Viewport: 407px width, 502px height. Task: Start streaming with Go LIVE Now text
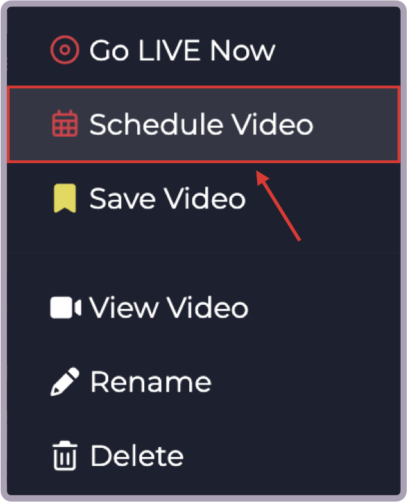pos(182,50)
